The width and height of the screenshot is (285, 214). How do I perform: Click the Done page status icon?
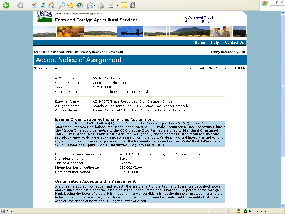click(x=3, y=211)
